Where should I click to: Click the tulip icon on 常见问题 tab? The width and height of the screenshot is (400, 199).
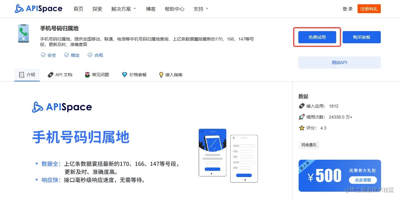[87, 75]
